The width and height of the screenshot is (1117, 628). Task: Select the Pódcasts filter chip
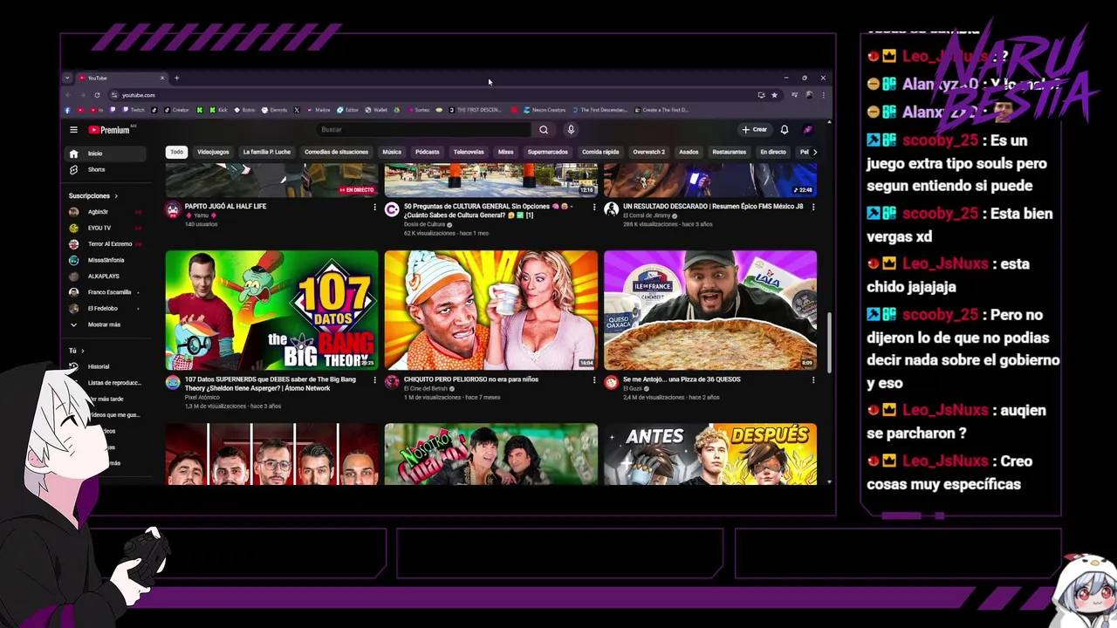(x=427, y=152)
